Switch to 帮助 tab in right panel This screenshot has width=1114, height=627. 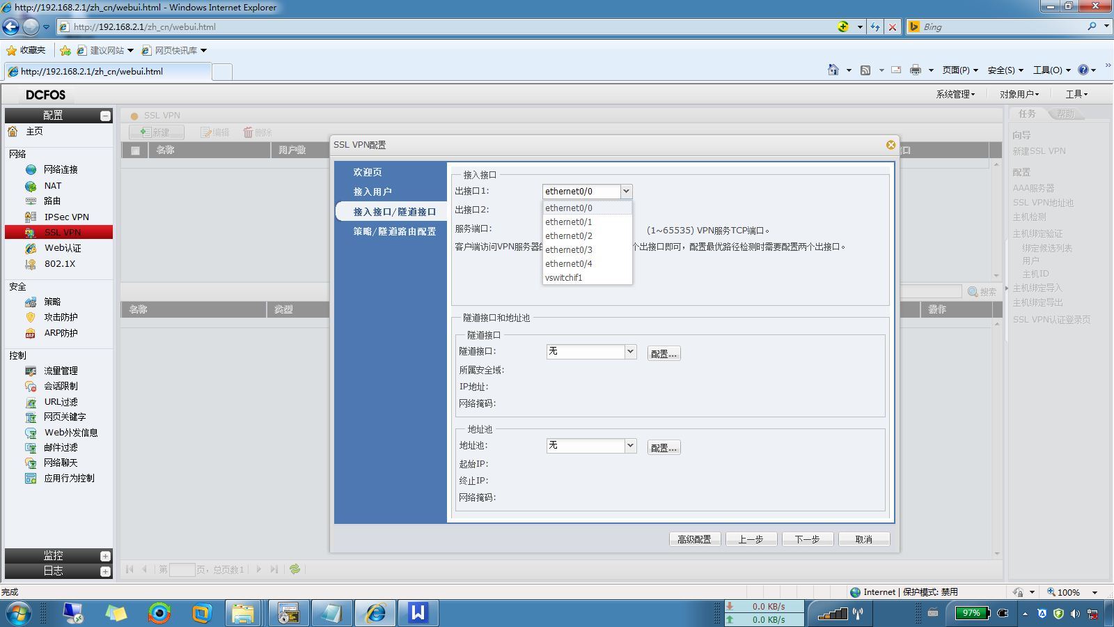tap(1065, 114)
